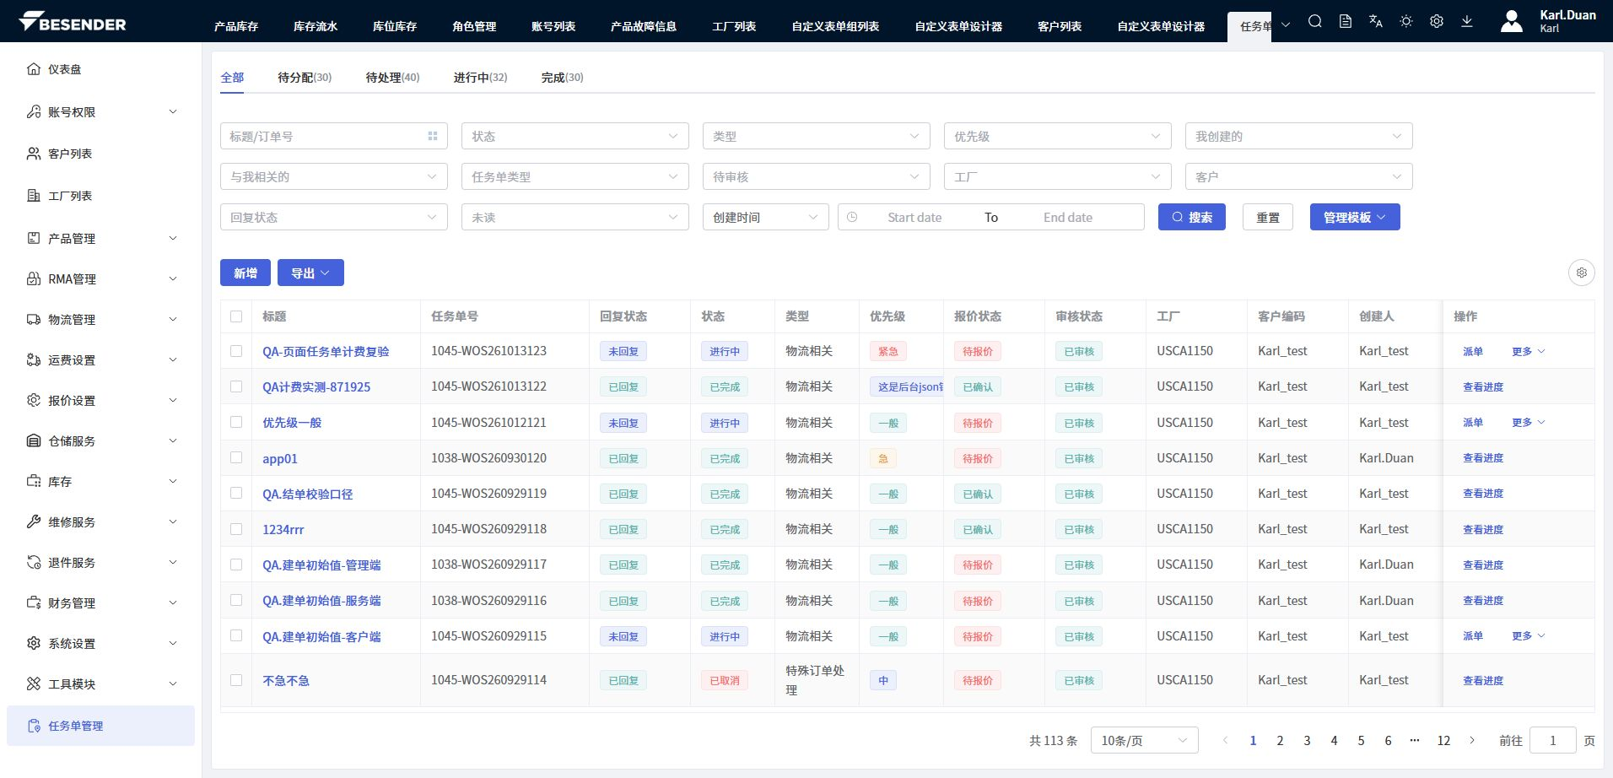Open the 产品库存 top tab
The width and height of the screenshot is (1613, 778).
coord(236,26)
